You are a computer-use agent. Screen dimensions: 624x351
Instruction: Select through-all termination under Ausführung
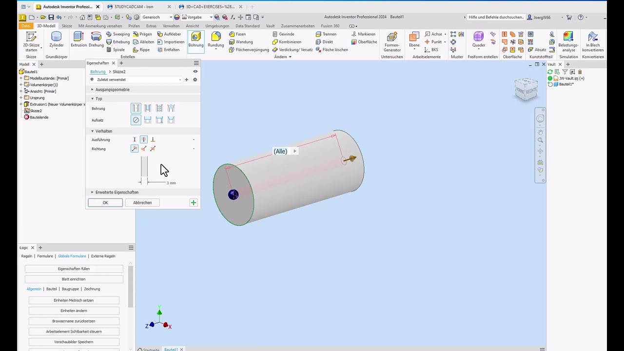pyautogui.click(x=143, y=139)
